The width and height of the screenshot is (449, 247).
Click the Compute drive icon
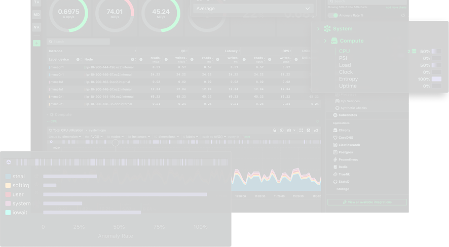click(334, 41)
